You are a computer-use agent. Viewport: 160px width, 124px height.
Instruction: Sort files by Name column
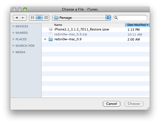[83, 25]
